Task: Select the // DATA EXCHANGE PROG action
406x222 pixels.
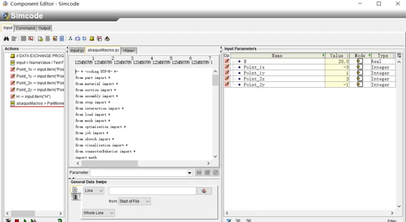Action: tap(37, 55)
